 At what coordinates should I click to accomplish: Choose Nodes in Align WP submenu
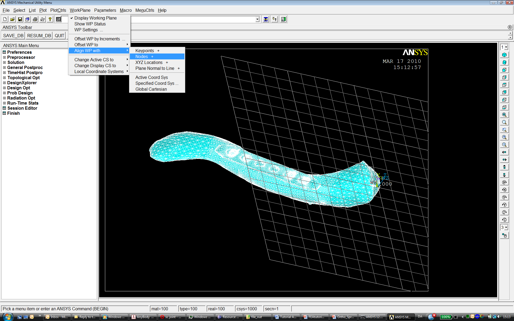pos(157,56)
